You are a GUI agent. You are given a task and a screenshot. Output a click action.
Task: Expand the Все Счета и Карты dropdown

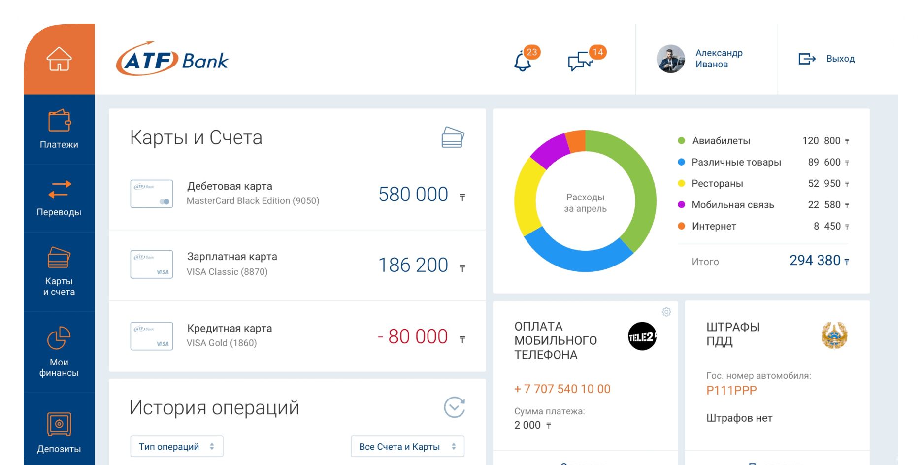tap(407, 446)
